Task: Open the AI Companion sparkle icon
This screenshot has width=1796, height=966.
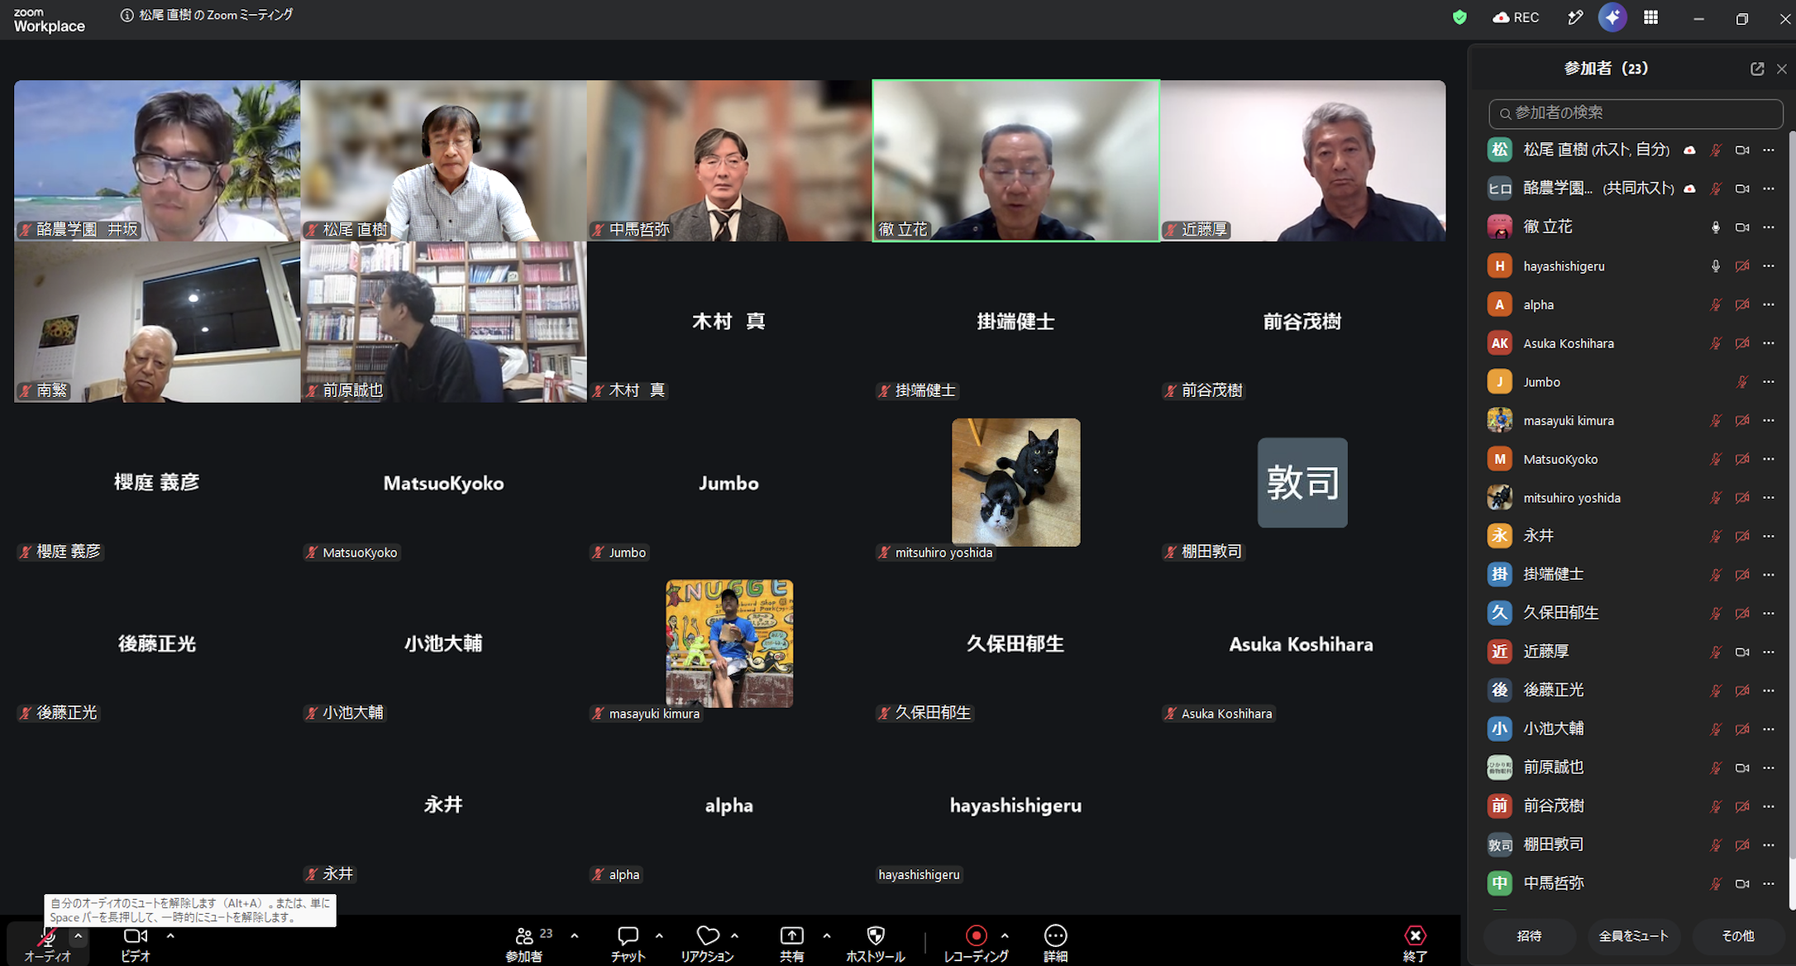Action: point(1612,17)
